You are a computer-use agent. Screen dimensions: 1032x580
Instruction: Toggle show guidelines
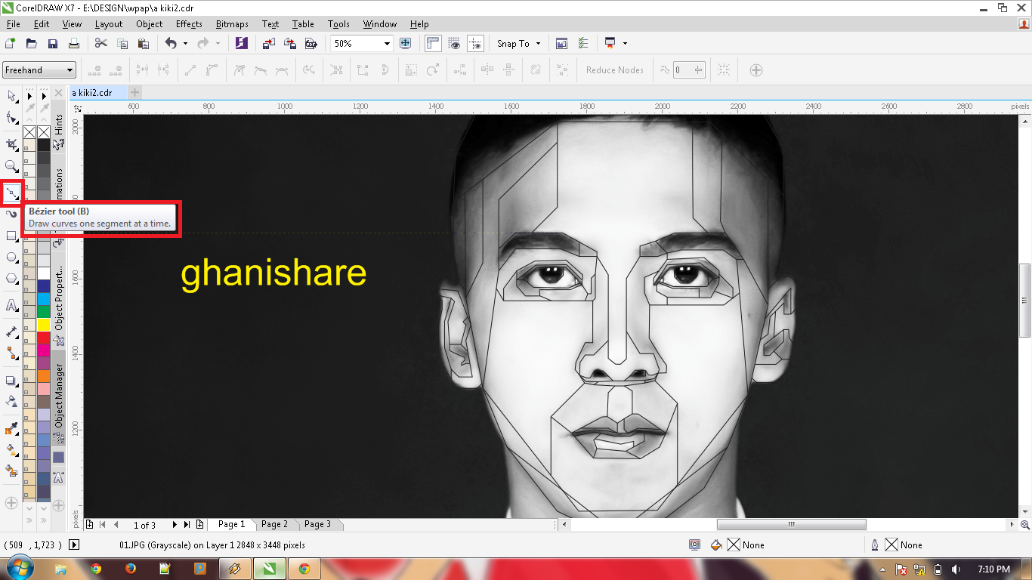coord(475,44)
